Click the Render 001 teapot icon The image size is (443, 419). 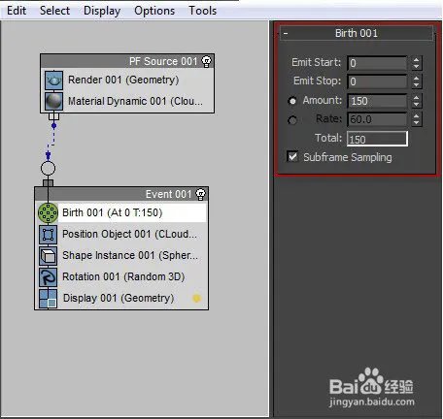tap(53, 81)
